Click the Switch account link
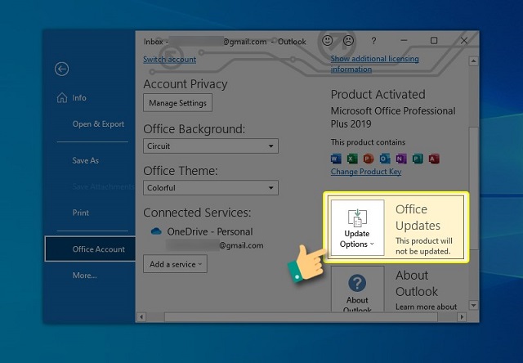This screenshot has width=523, height=363. coord(169,60)
